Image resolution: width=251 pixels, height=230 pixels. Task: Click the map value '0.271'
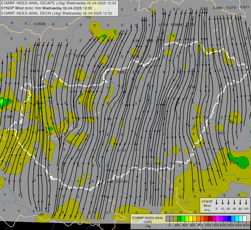click(245, 7)
